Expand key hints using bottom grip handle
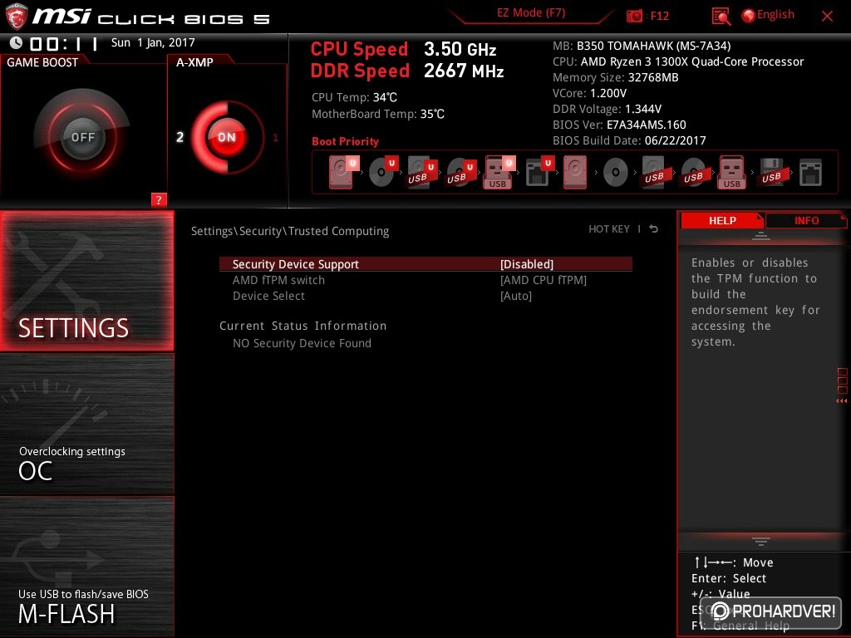This screenshot has width=851, height=638. point(761,542)
